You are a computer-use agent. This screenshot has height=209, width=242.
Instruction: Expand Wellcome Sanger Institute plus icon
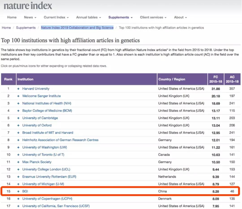click(x=18, y=96)
